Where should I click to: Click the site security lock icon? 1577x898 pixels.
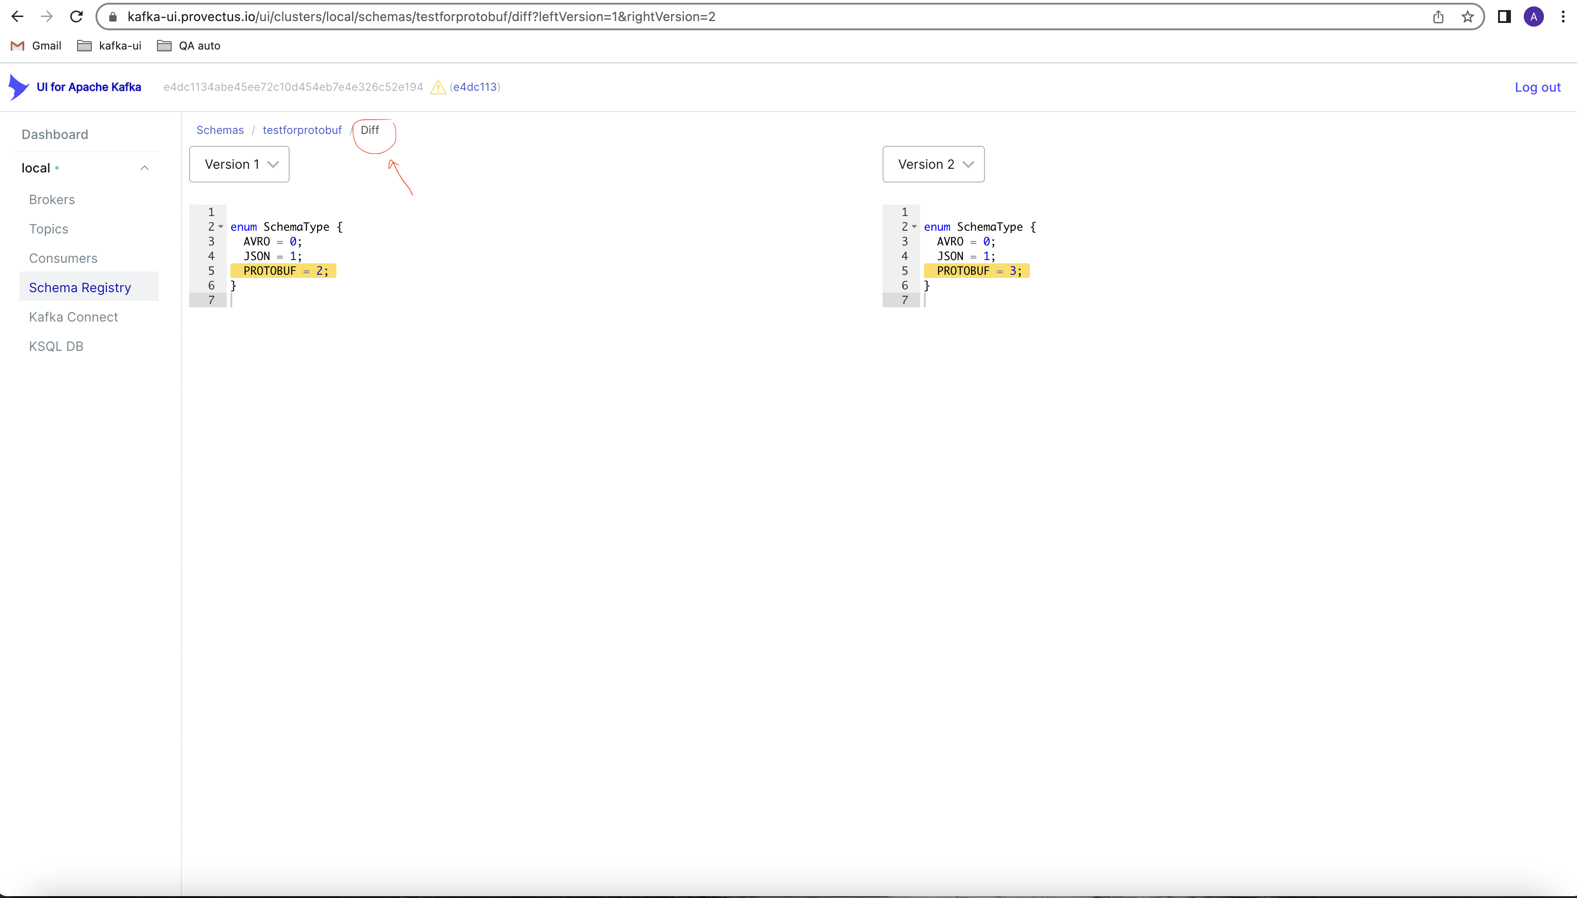click(x=112, y=17)
